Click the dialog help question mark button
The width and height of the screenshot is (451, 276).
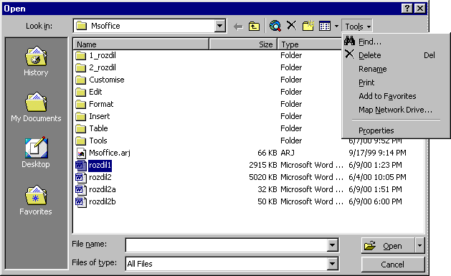pyautogui.click(x=407, y=9)
